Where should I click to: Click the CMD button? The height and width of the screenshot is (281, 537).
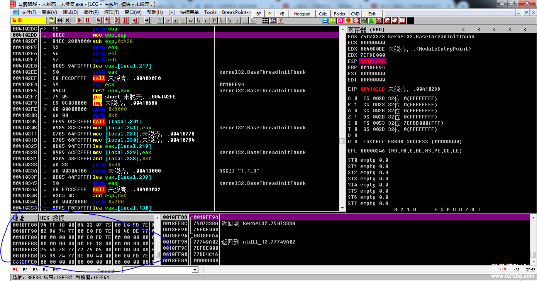pyautogui.click(x=355, y=14)
